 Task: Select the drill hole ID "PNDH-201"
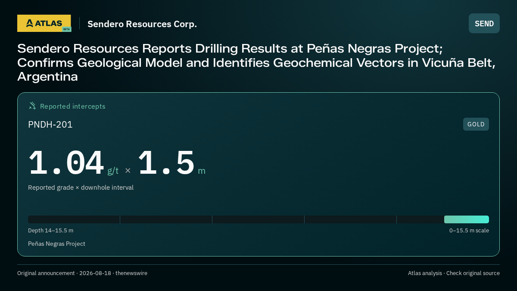point(50,125)
